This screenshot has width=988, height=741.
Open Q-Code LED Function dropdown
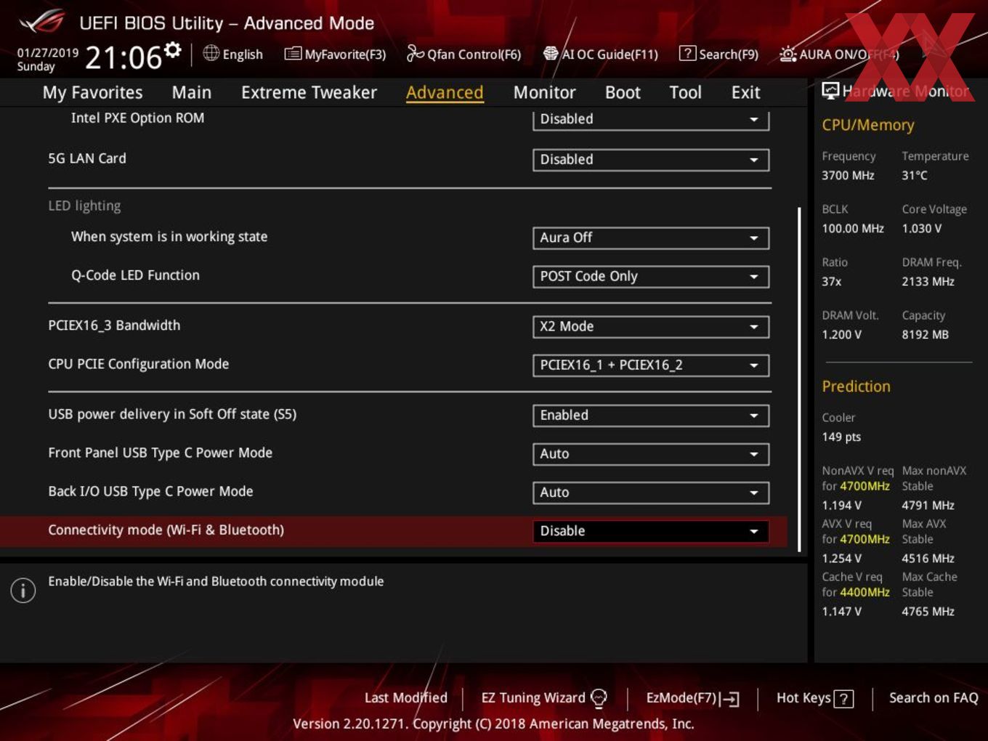pos(651,277)
